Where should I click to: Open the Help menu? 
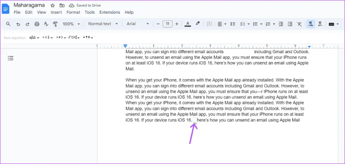pyautogui.click(x=129, y=12)
